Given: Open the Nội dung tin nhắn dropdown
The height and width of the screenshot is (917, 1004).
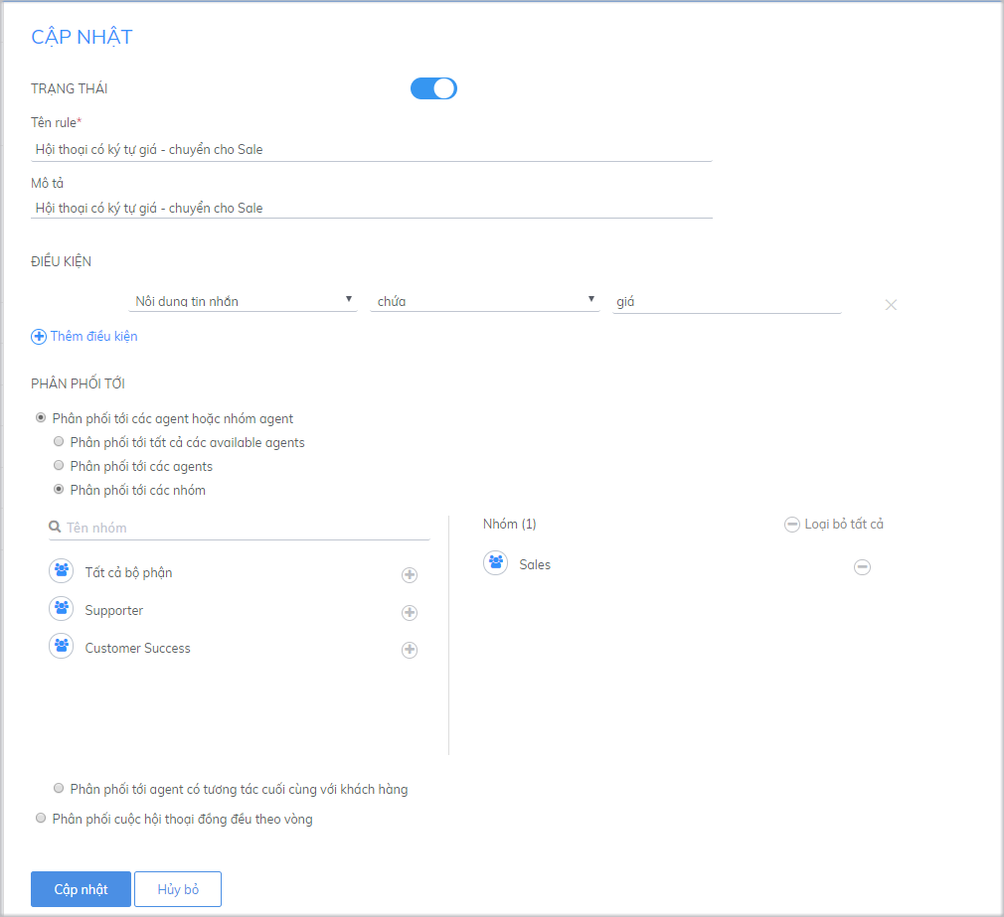Looking at the screenshot, I should 244,301.
